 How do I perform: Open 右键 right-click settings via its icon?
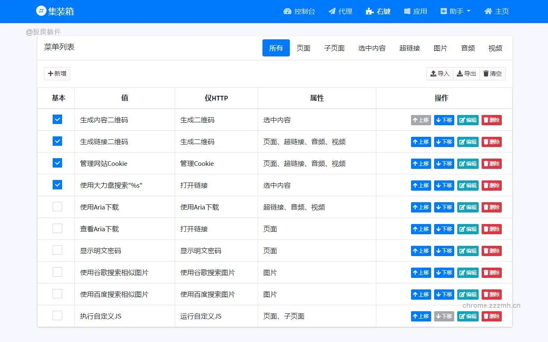tap(369, 12)
